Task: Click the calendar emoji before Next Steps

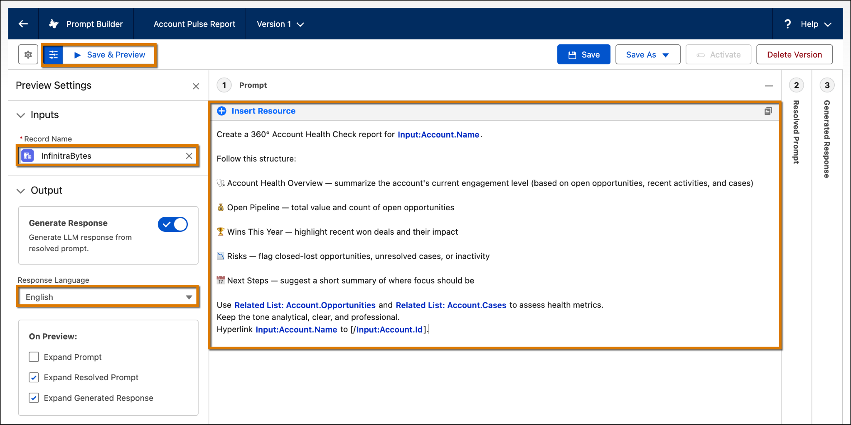Action: click(x=221, y=280)
